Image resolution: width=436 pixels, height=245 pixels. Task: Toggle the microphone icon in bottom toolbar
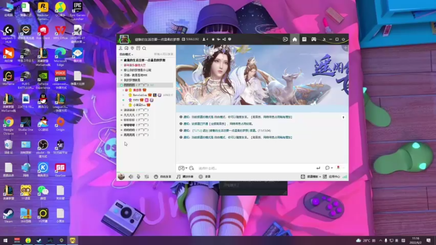point(138,176)
